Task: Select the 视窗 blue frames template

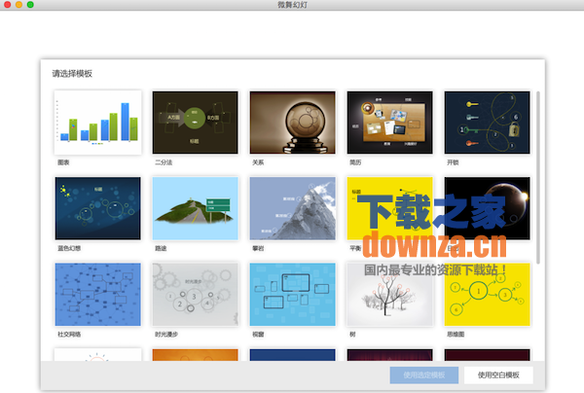Action: pyautogui.click(x=292, y=293)
